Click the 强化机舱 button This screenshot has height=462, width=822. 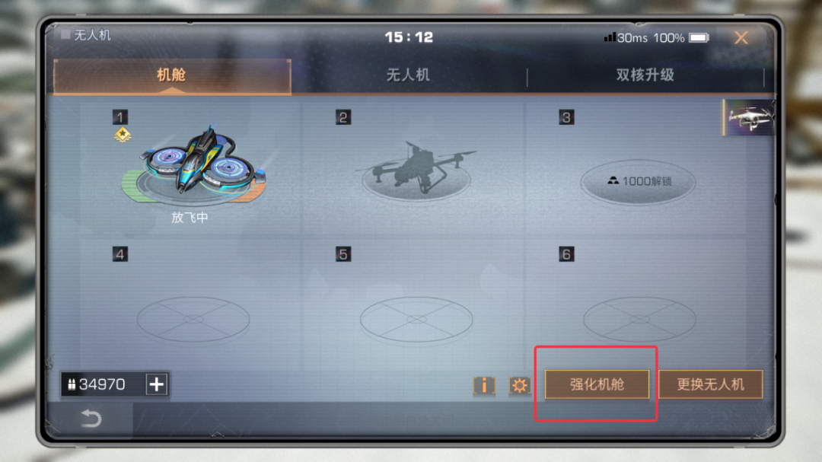coord(597,384)
